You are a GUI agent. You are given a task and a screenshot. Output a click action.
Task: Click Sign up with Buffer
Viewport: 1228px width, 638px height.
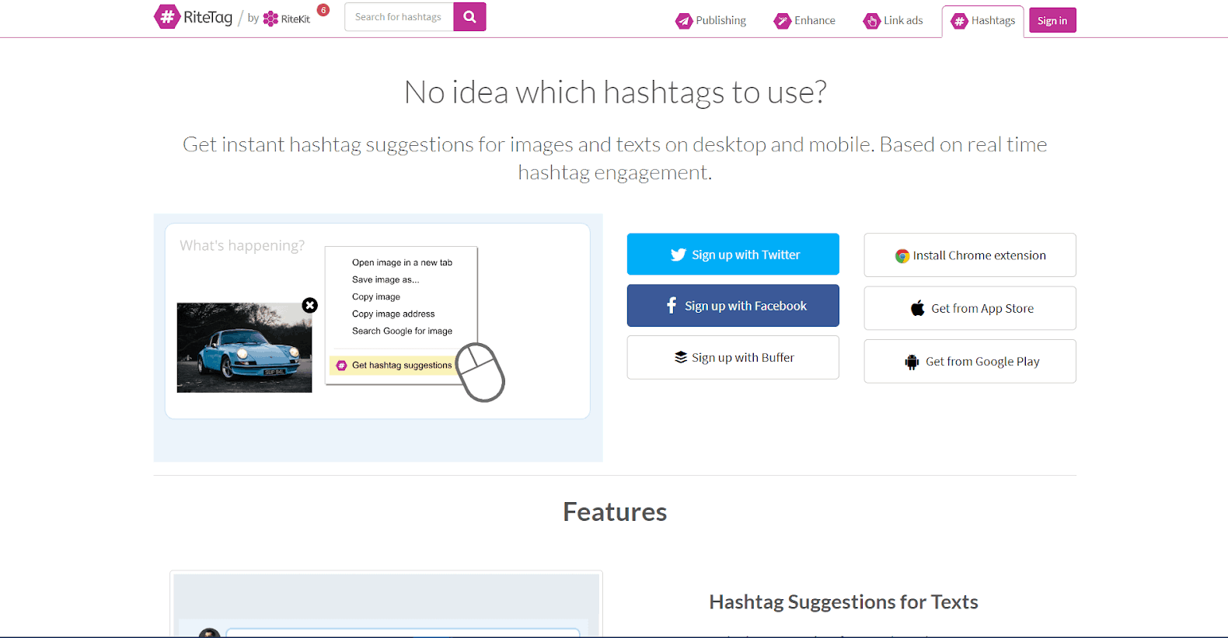[x=733, y=358]
